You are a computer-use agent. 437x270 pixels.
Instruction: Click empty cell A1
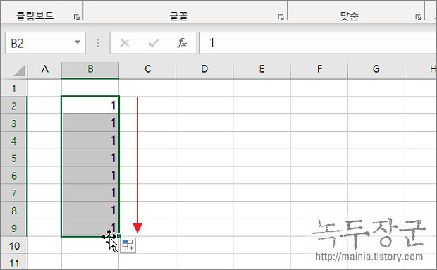click(44, 88)
